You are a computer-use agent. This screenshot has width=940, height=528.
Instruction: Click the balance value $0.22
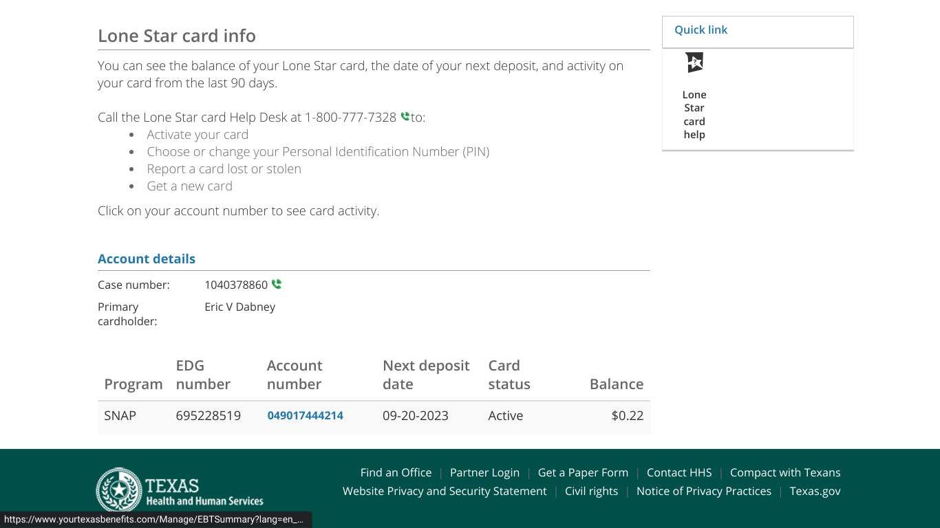(628, 415)
